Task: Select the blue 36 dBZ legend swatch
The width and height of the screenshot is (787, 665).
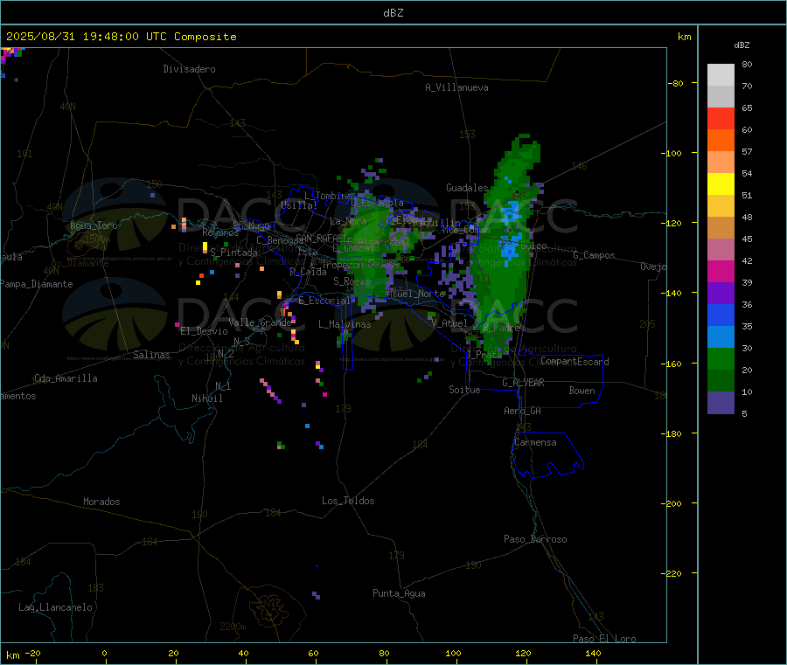Action: (x=721, y=315)
